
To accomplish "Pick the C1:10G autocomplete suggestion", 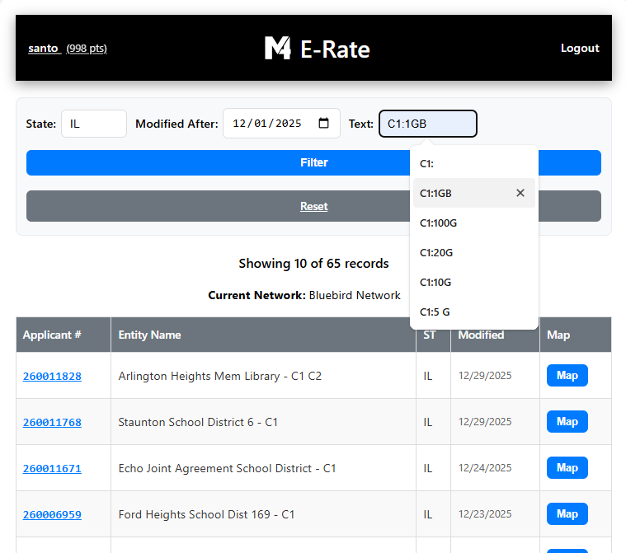I will pyautogui.click(x=474, y=282).
